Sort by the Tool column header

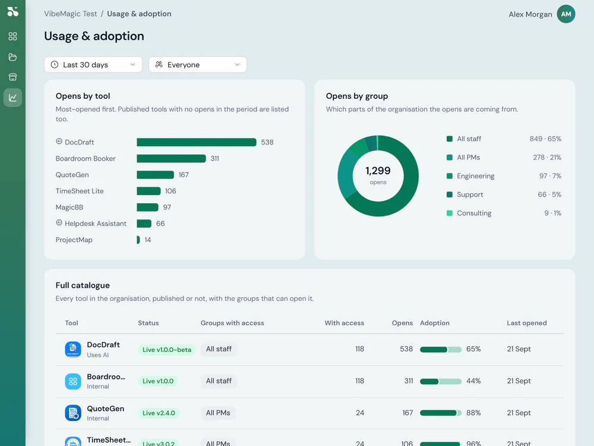pos(71,323)
